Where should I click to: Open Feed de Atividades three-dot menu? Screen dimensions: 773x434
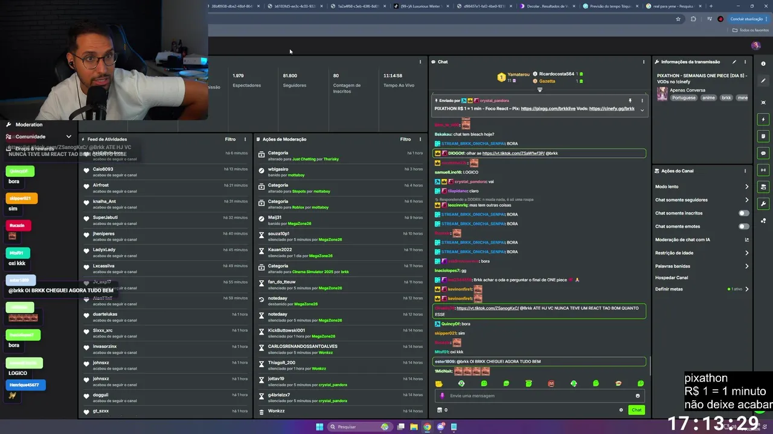[x=245, y=139]
